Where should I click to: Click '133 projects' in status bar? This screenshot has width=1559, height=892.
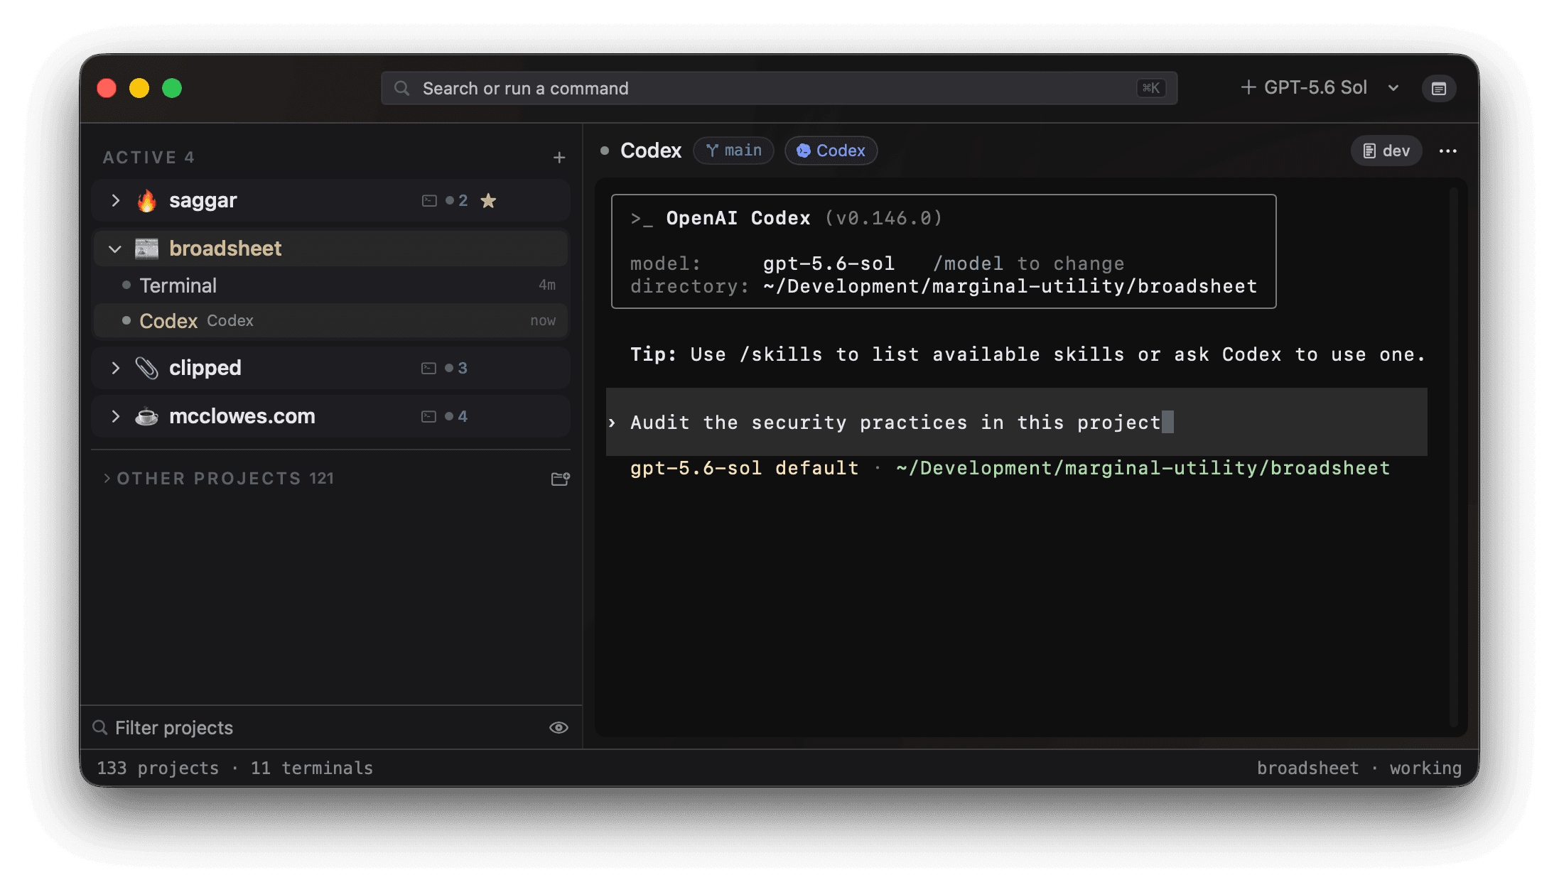158,768
